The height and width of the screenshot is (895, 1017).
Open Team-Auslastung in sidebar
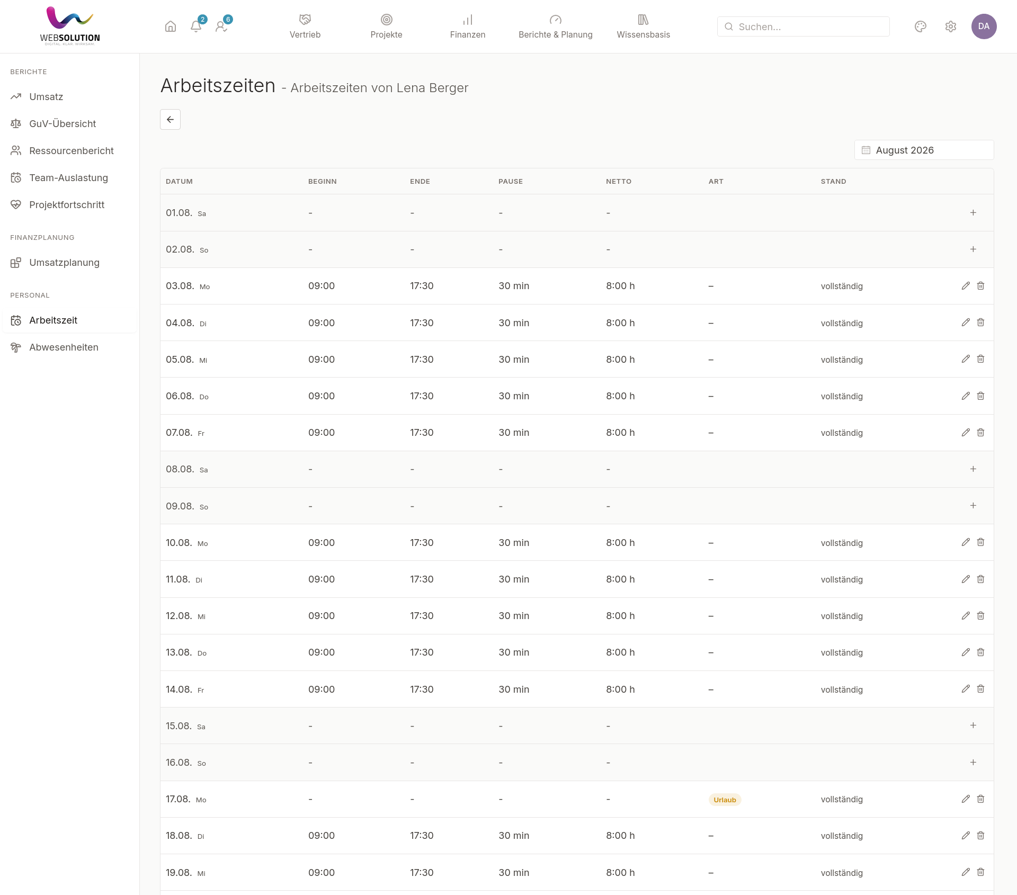tap(69, 178)
